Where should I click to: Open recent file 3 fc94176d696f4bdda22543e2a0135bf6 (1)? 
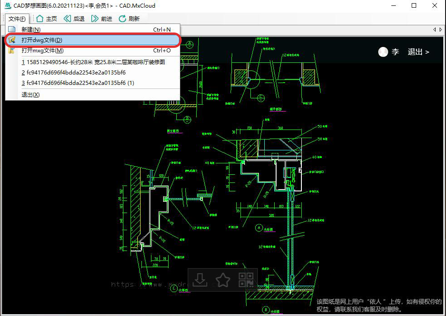(93, 83)
